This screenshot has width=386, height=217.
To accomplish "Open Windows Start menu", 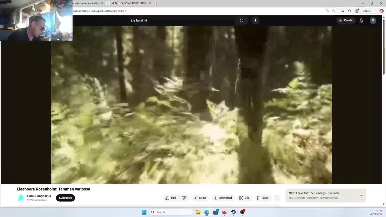I will coord(144,212).
